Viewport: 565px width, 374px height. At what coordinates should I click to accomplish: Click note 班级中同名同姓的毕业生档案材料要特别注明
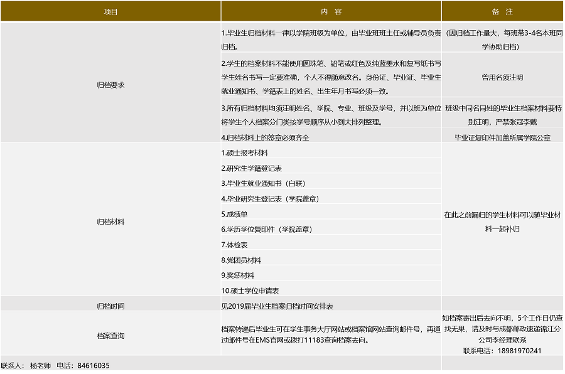[x=502, y=115]
